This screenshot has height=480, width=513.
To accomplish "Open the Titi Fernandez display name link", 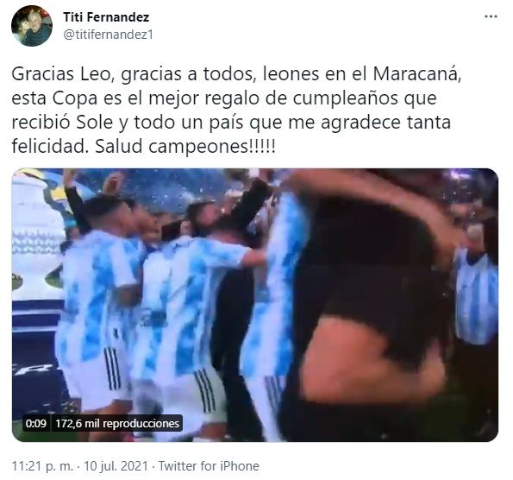I will tap(106, 17).
